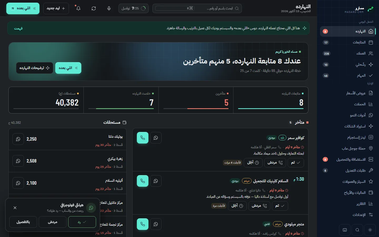Screen dimensions: 379x237
Task: Click the متابعات النهارده stat card showing 8
Action: coord(271,100)
